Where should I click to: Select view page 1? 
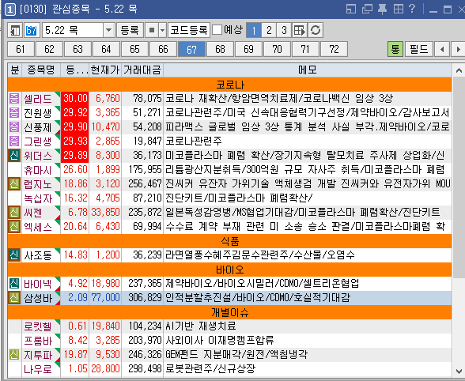(254, 30)
